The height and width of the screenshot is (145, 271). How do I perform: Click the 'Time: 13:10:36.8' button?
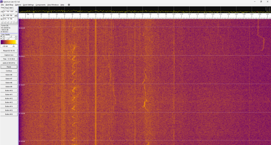pyautogui.click(x=9, y=59)
